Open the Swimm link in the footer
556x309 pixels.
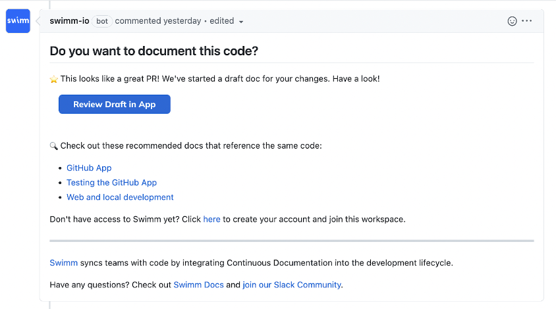63,262
